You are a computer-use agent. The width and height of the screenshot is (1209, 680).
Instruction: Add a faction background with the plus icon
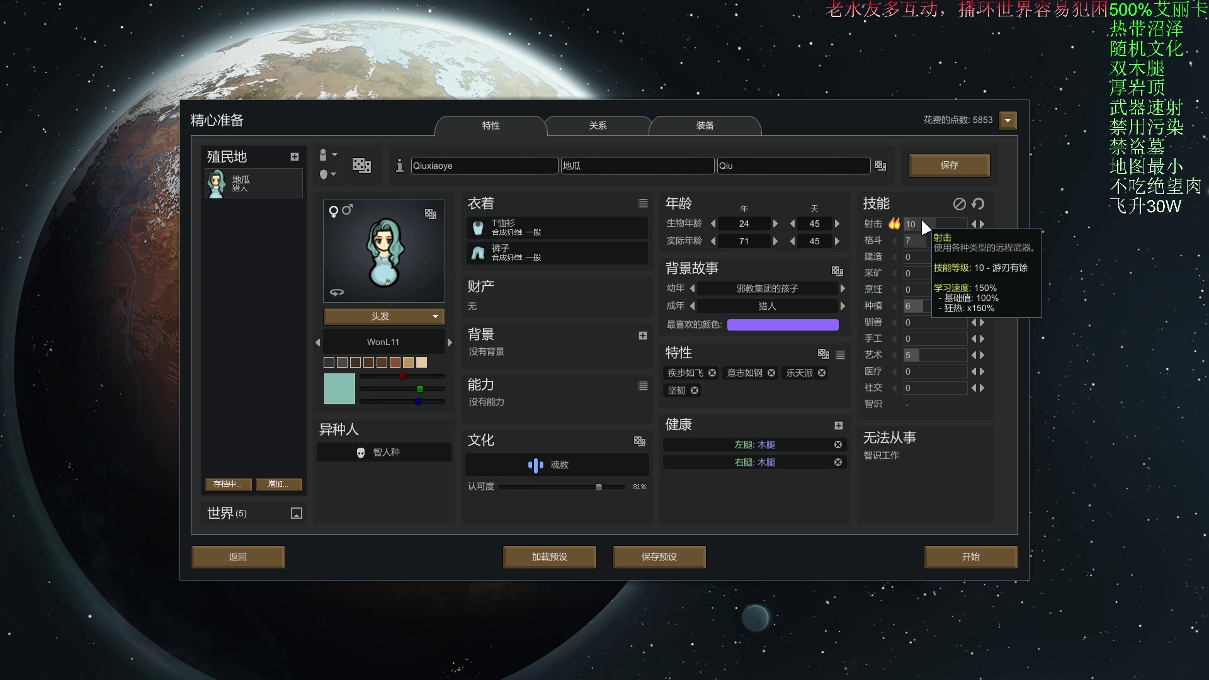(x=643, y=336)
